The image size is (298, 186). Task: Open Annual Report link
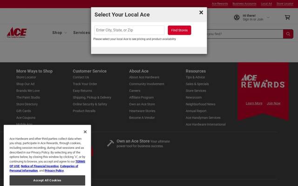coord(196,111)
